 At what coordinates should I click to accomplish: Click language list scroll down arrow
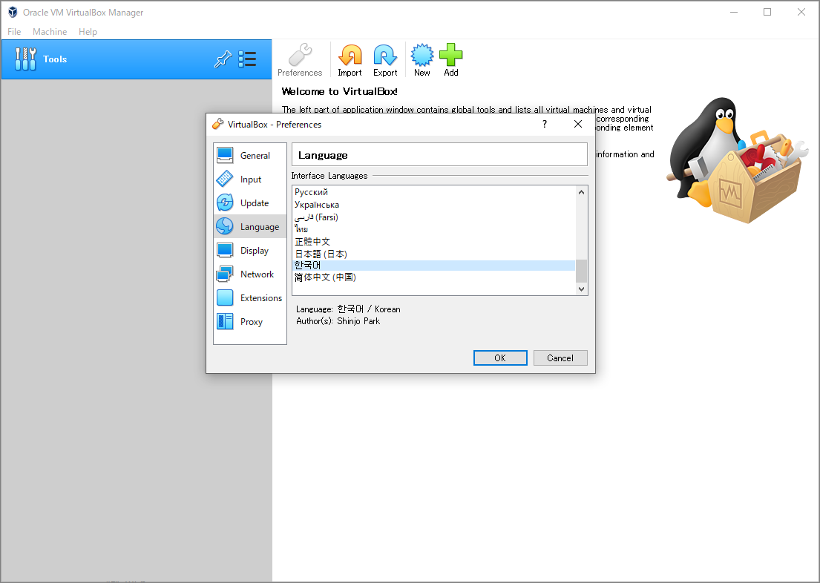point(581,289)
